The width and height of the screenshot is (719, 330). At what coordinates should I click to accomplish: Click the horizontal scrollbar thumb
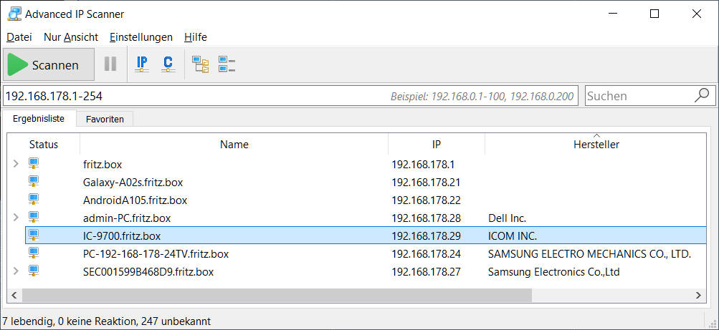pyautogui.click(x=277, y=295)
